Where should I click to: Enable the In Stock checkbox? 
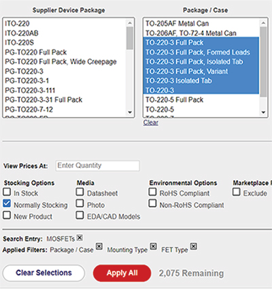(7, 192)
